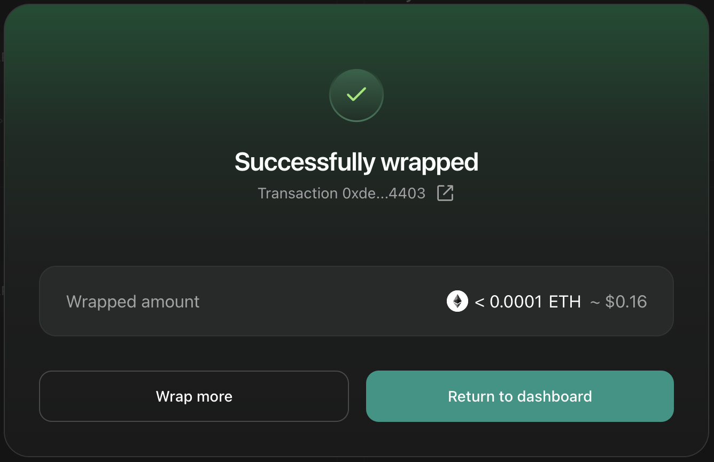Image resolution: width=714 pixels, height=462 pixels.
Task: Click the Wrapped amount label
Action: pyautogui.click(x=133, y=302)
